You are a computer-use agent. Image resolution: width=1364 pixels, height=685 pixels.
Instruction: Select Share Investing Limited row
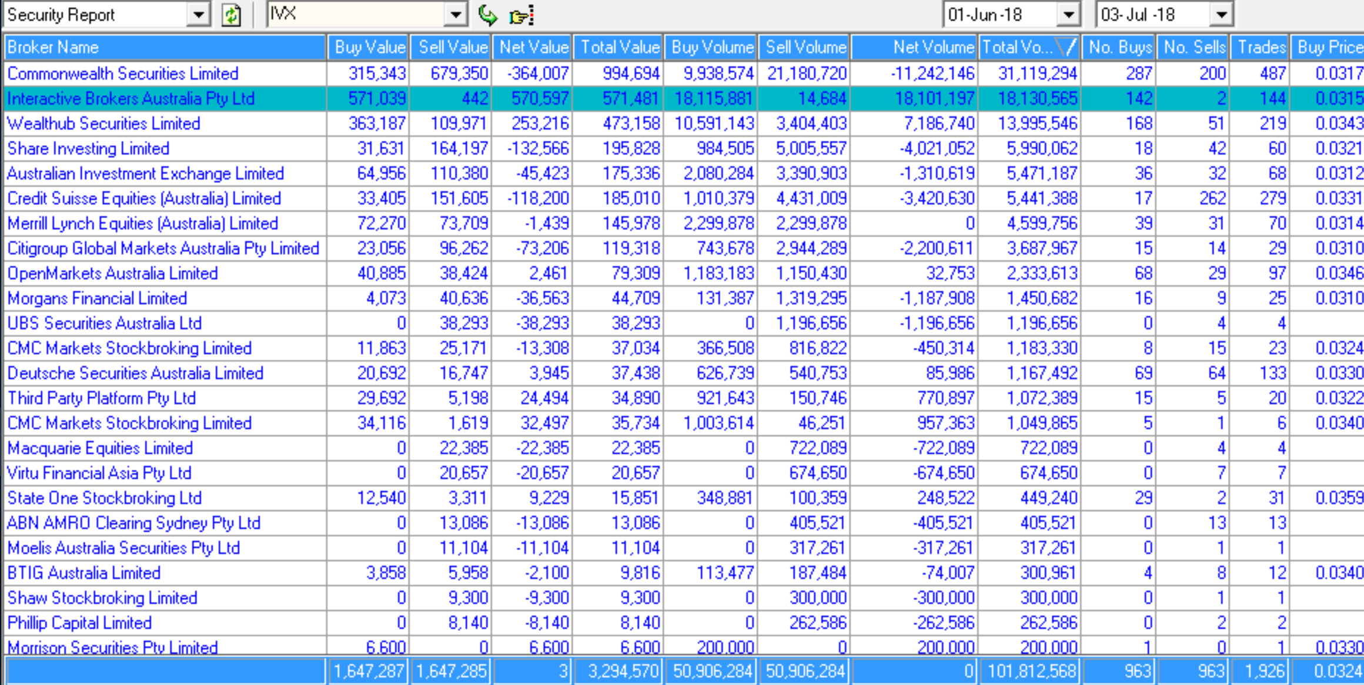click(x=684, y=149)
